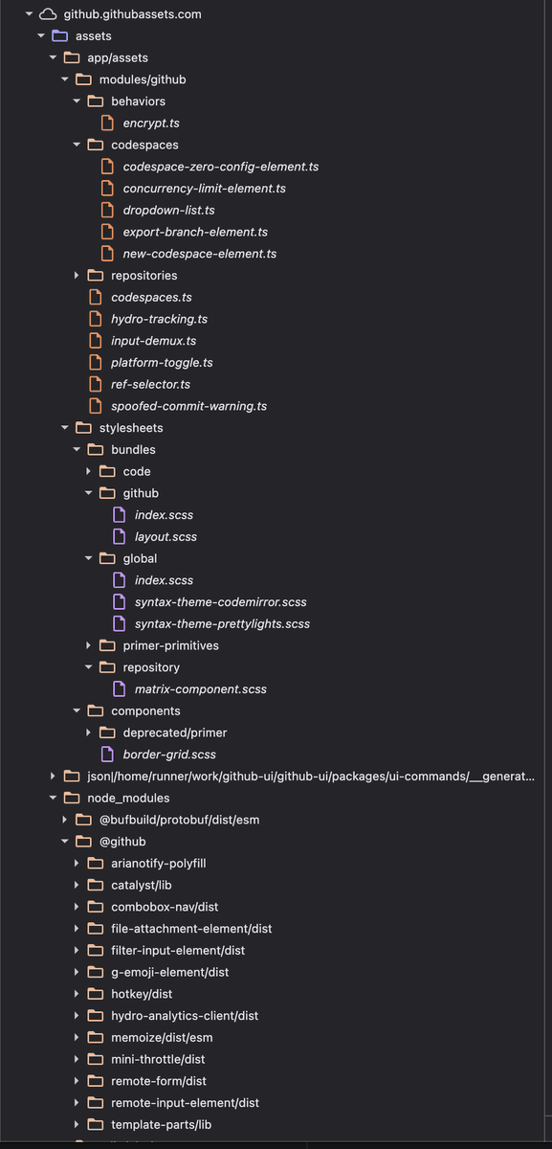Click the file icon beside encrypt.ts
This screenshot has height=1149, width=552.
(x=107, y=124)
